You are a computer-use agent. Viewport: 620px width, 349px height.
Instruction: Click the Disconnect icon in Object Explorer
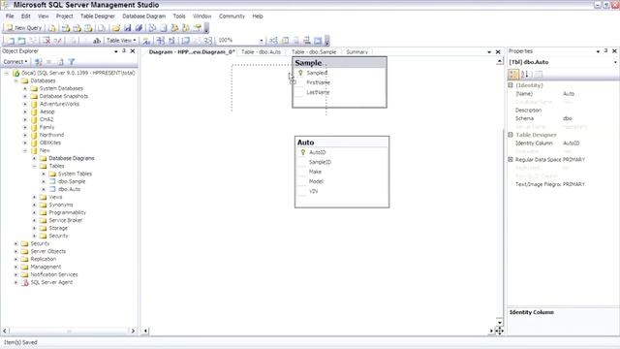pos(39,62)
